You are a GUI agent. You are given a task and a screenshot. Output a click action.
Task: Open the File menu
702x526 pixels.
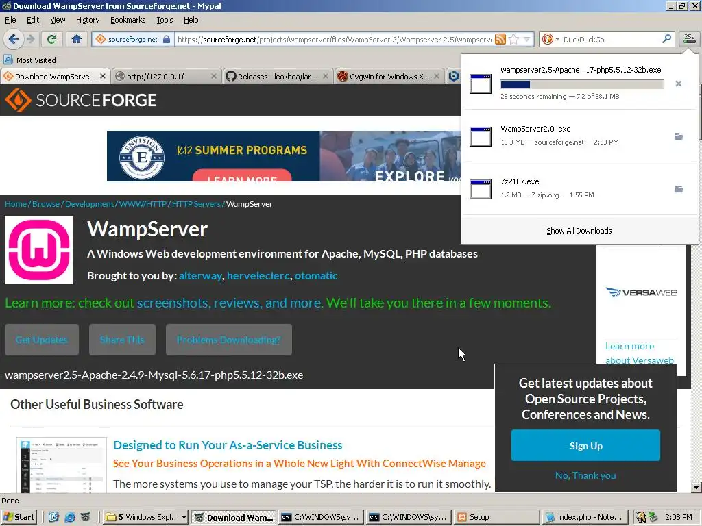click(10, 20)
